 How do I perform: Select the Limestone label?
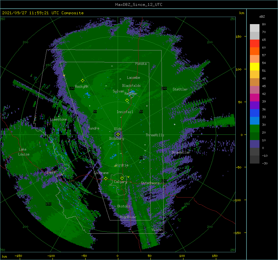click(x=58, y=119)
